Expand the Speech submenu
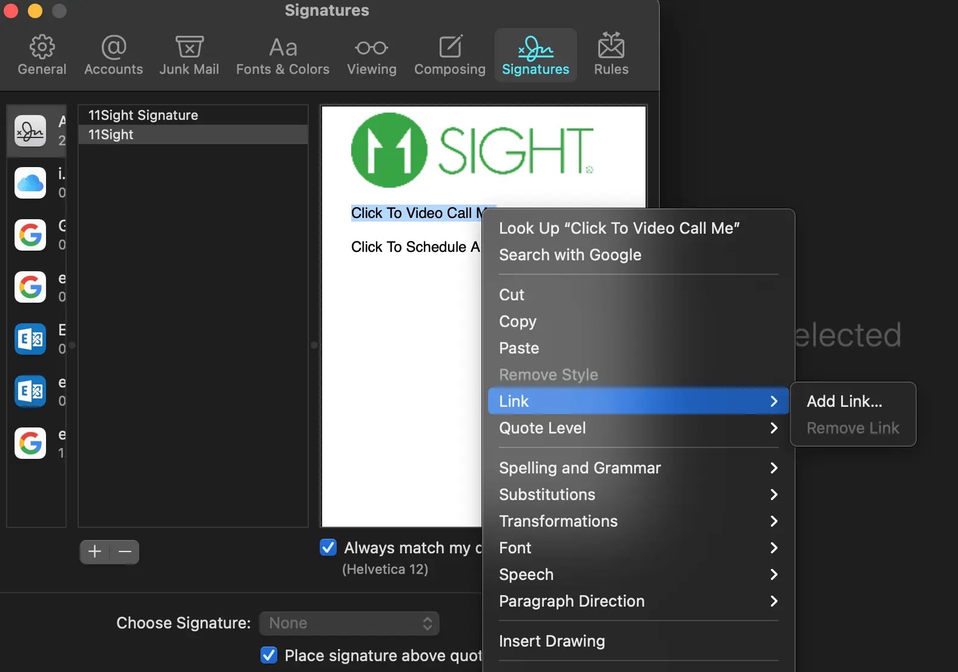Image resolution: width=958 pixels, height=672 pixels. (x=638, y=575)
